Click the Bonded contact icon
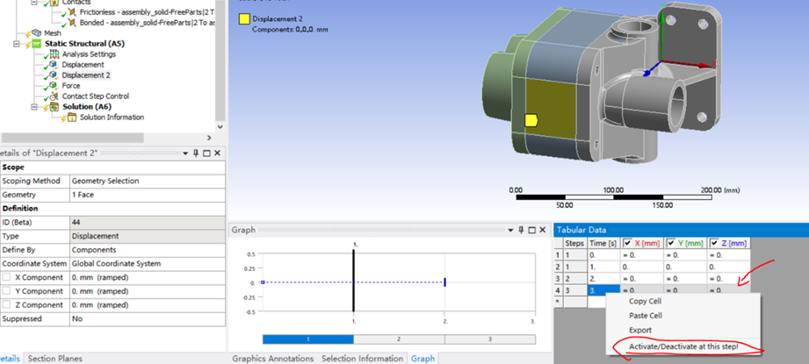Viewport: 809px width, 364px height. pyautogui.click(x=72, y=23)
